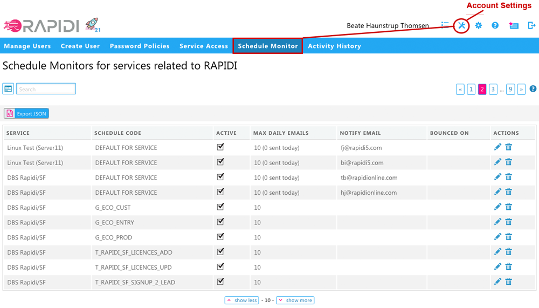Toggle Active checkbox for fj@rapidi5.com row
Screen dimensions: 539x308
pyautogui.click(x=220, y=147)
